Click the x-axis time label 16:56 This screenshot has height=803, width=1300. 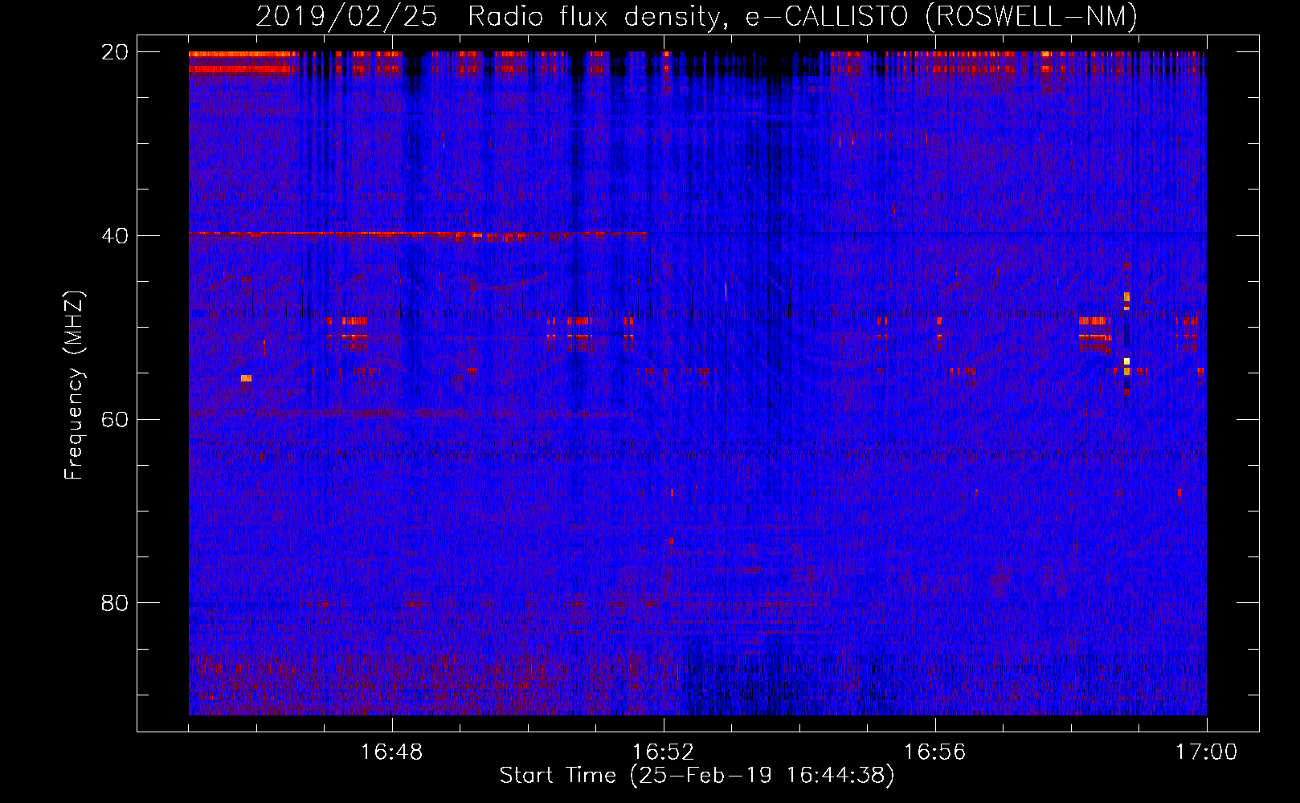(935, 752)
